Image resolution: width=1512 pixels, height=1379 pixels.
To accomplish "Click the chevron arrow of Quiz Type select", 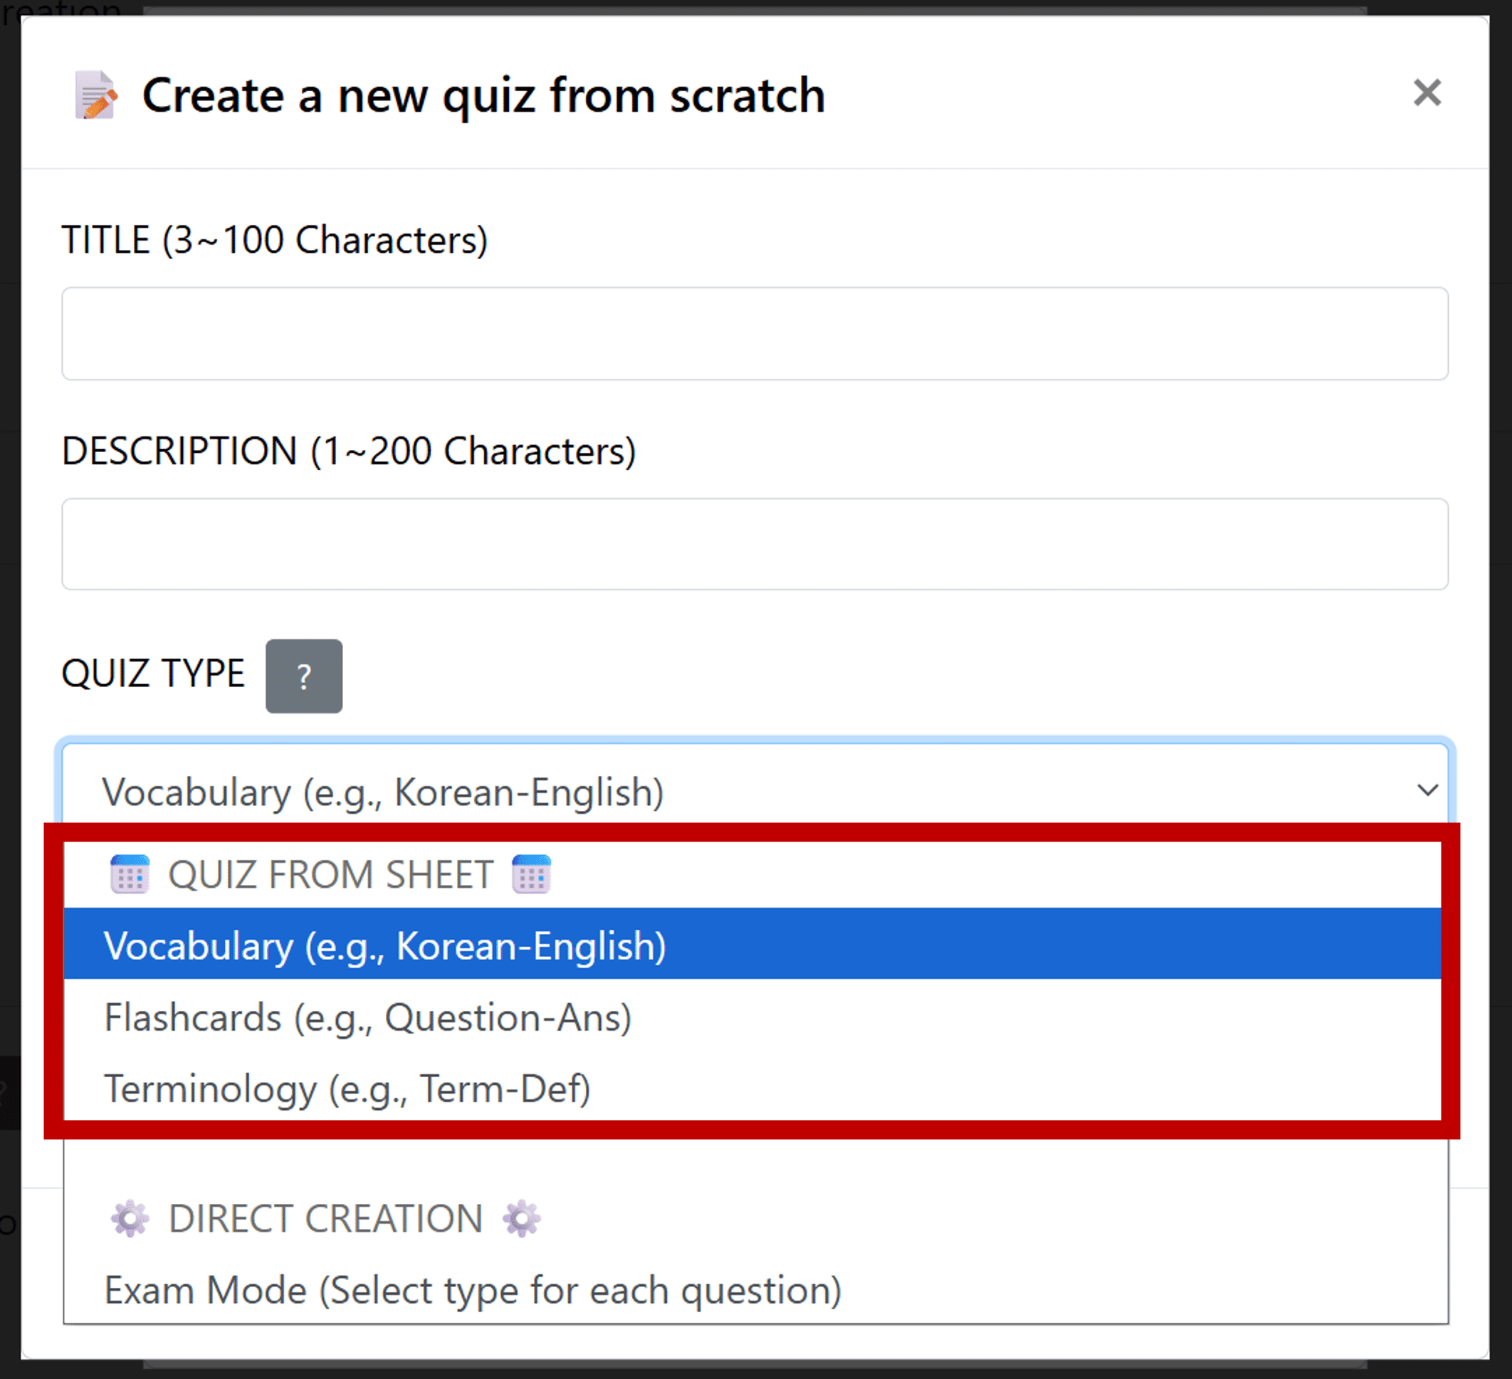I will (1427, 790).
